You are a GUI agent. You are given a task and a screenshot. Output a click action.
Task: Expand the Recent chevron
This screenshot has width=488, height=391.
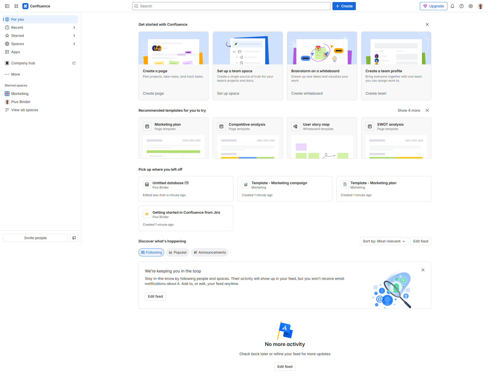coord(74,27)
